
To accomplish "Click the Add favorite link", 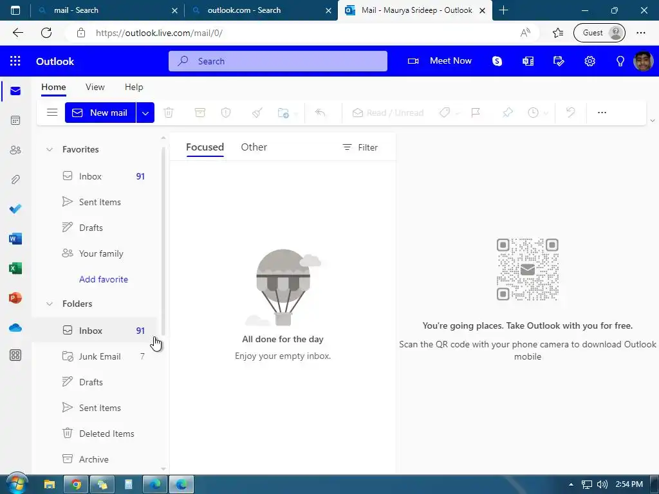I will (x=104, y=279).
